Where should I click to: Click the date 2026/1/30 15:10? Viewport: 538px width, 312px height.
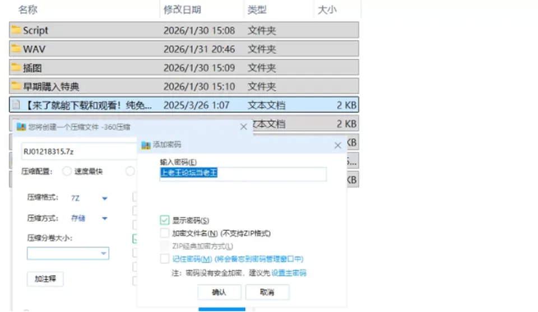click(x=199, y=86)
